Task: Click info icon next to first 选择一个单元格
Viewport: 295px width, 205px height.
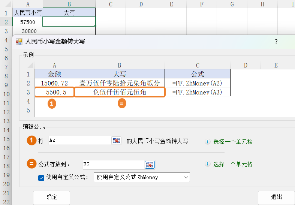Action: click(207, 142)
